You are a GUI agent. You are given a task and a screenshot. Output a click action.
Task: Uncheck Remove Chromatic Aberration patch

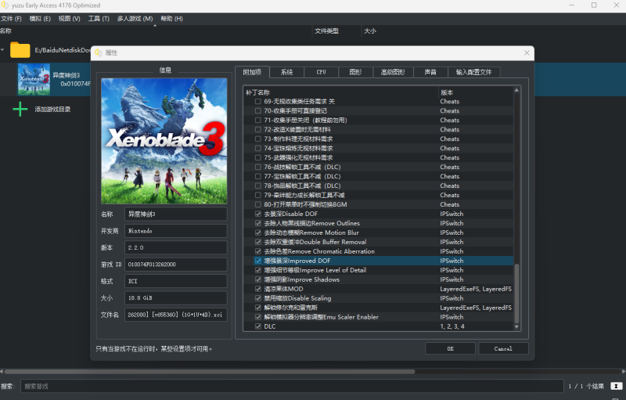(x=258, y=251)
